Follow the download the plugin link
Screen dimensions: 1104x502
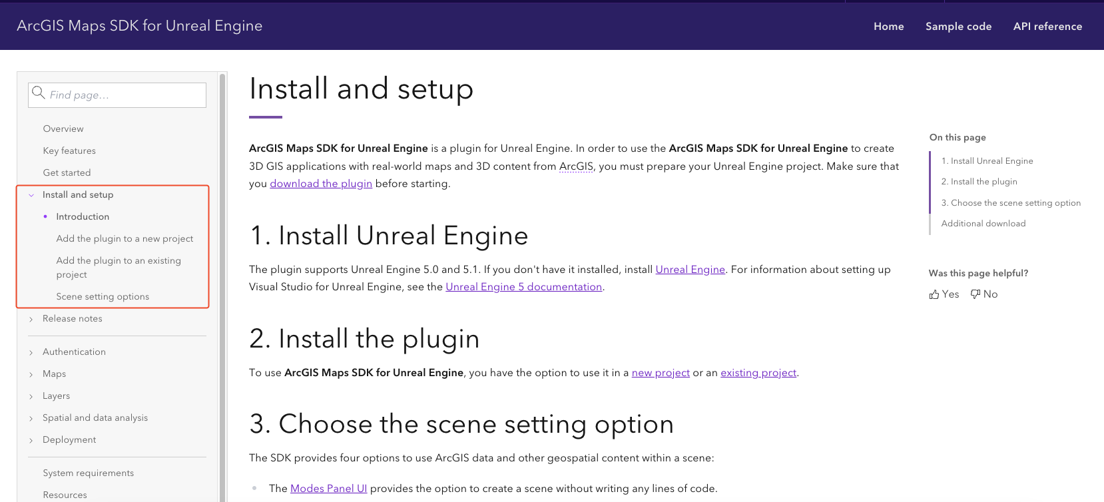click(x=321, y=184)
